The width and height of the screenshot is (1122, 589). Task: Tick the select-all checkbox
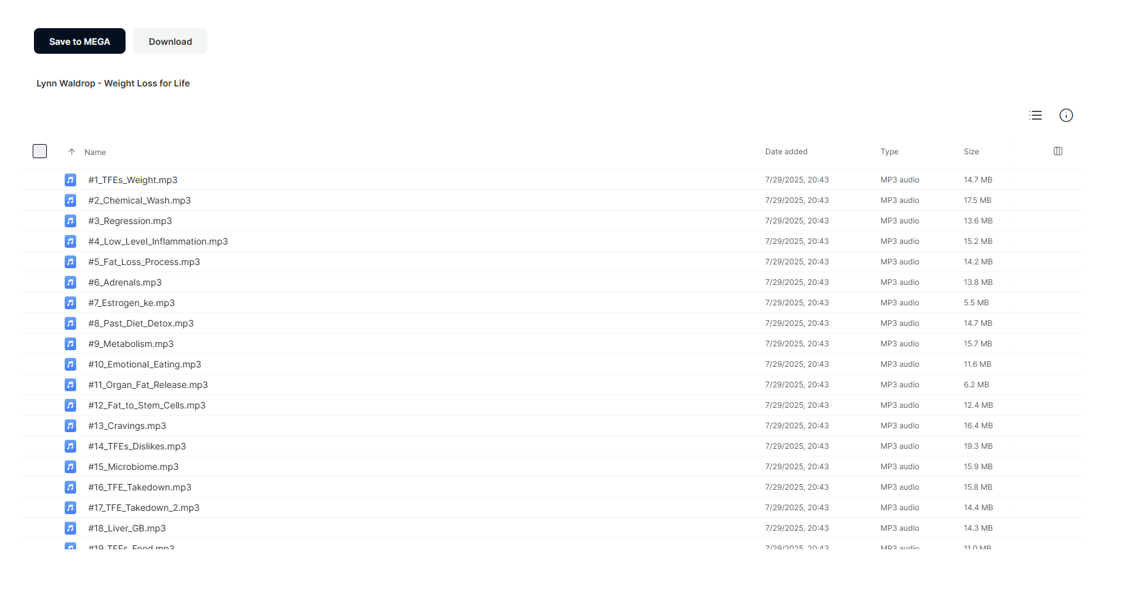[40, 151]
